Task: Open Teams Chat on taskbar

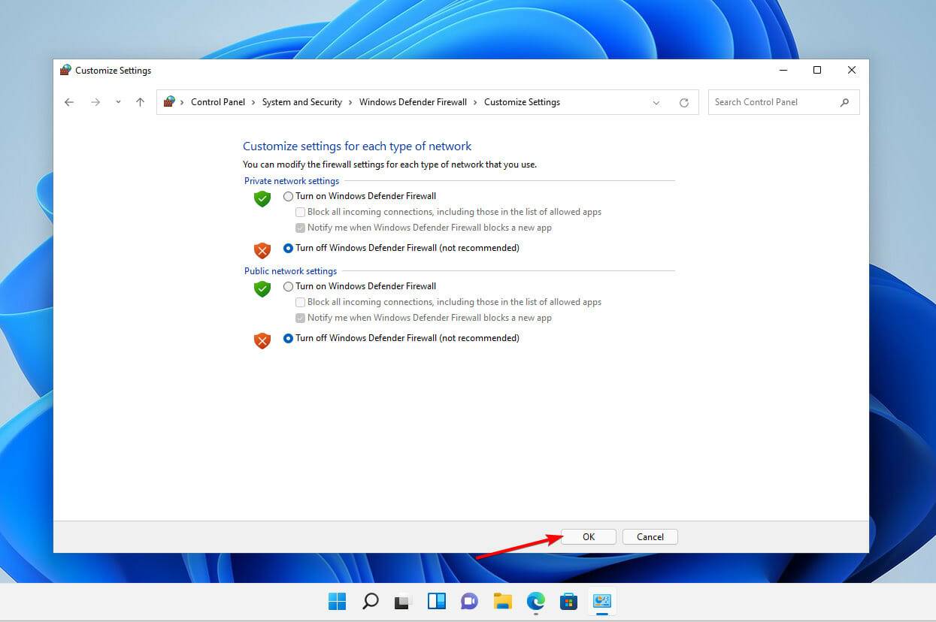Action: click(470, 601)
